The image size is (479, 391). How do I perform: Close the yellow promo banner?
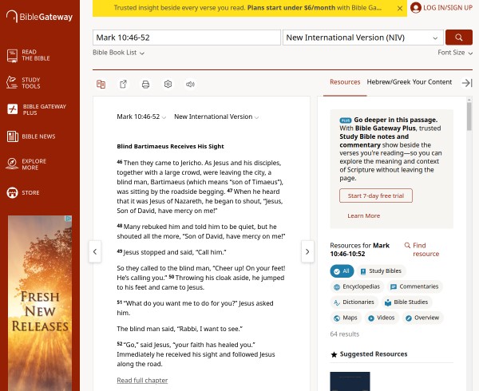click(x=400, y=9)
